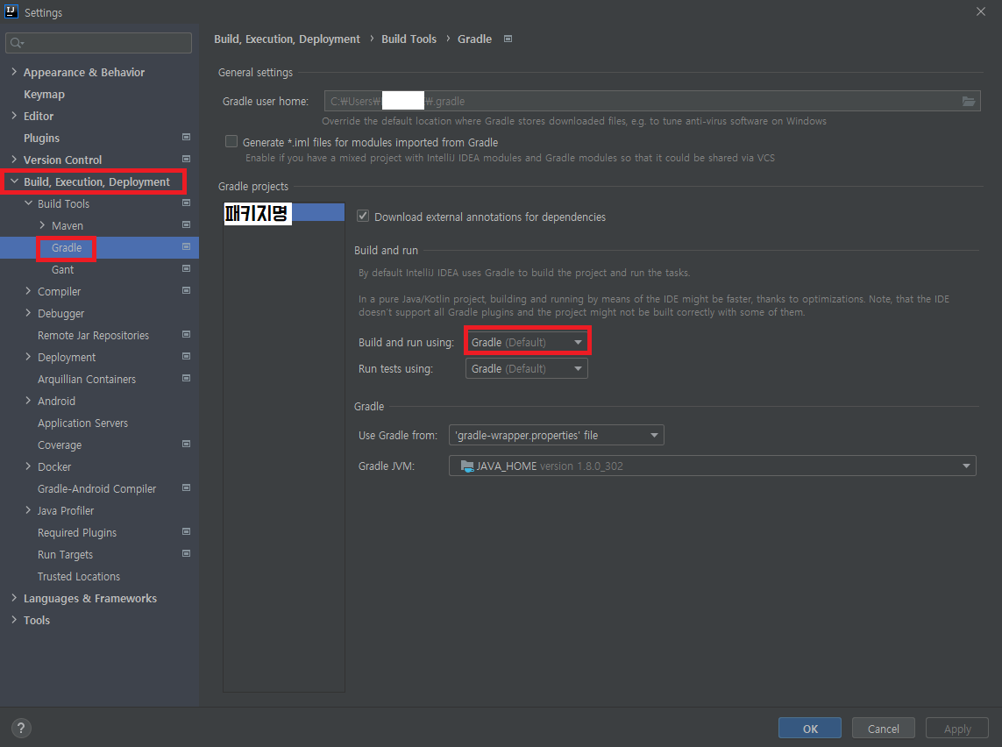Click the project icon beside Required Plugins

[187, 531]
